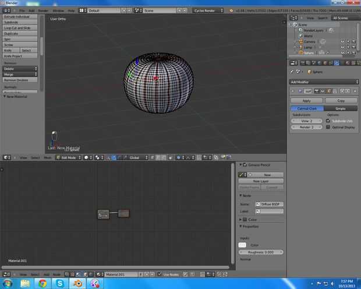Open the Delete dropdown in tool shelf

(20, 69)
